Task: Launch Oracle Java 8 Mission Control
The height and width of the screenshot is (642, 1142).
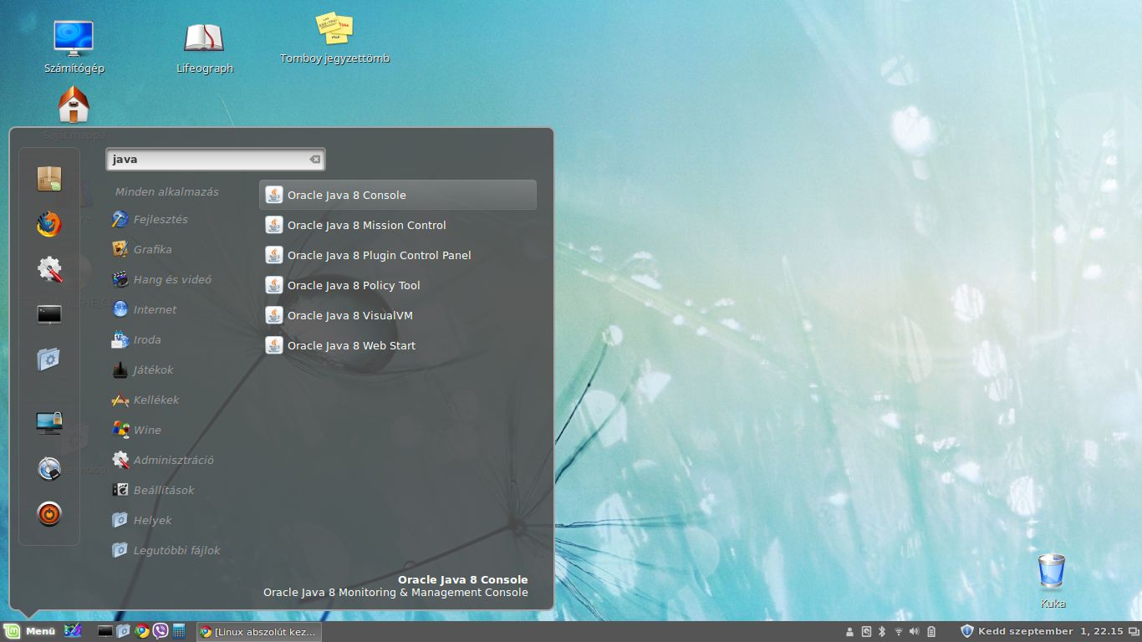Action: (398, 225)
